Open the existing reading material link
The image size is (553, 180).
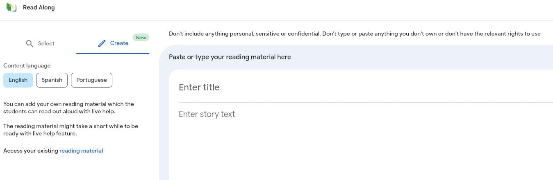(81, 151)
